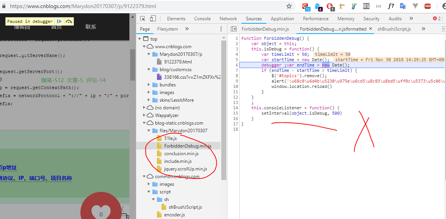Collapse the Marydon20170307/p folder

coord(149,54)
